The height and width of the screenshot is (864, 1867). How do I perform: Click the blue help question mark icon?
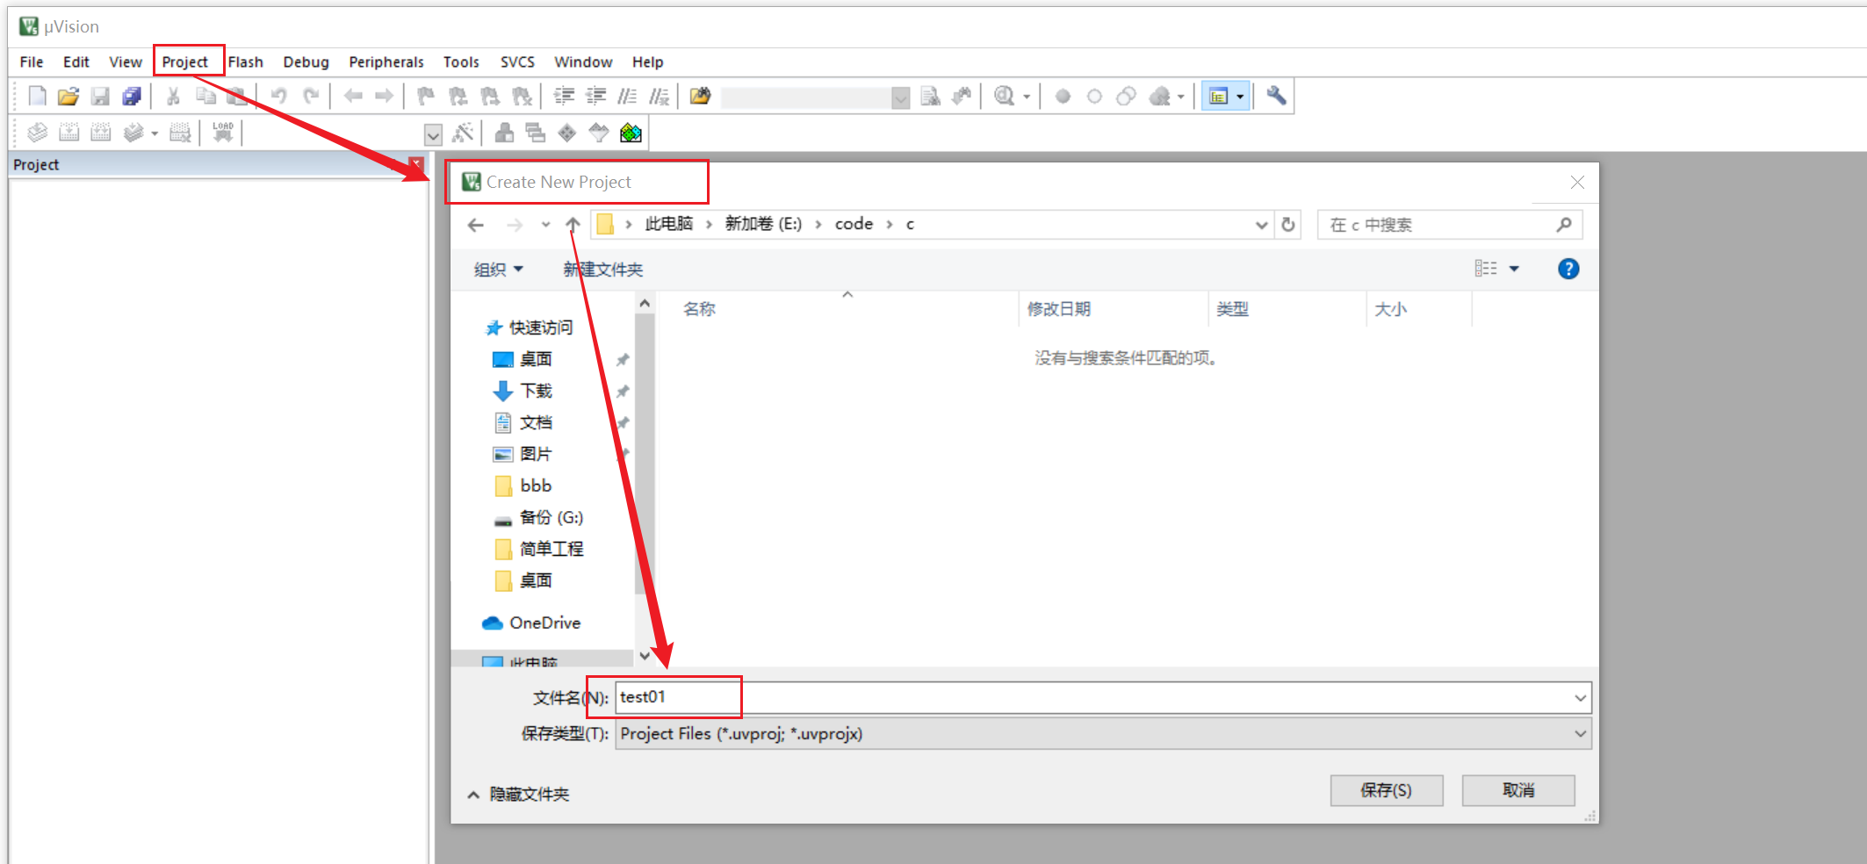pos(1568,269)
